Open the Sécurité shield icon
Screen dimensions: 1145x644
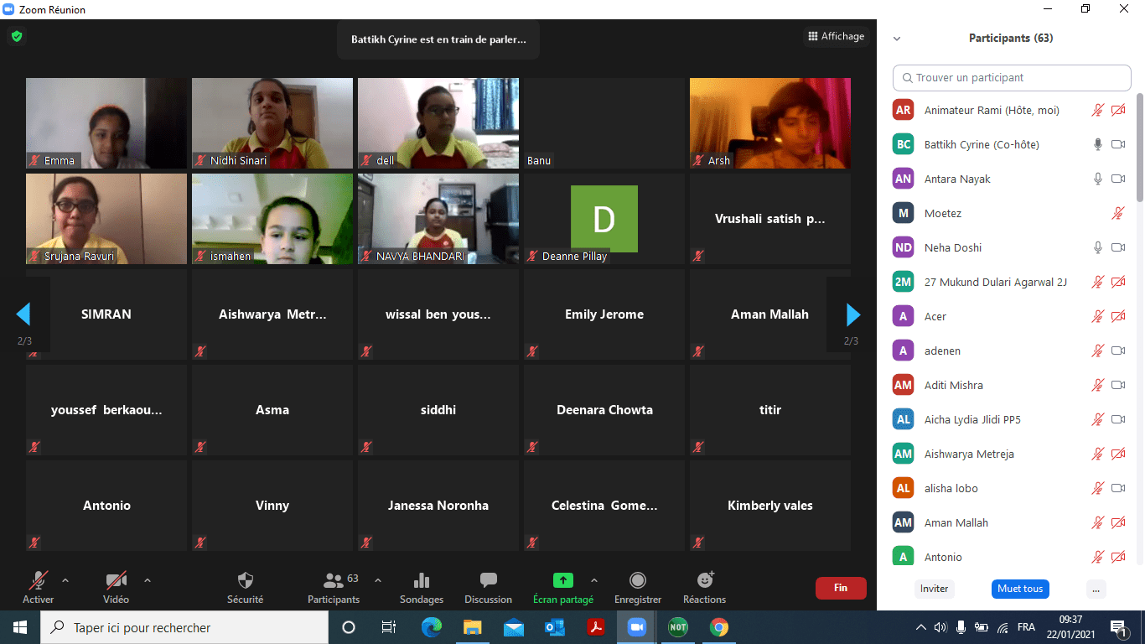pyautogui.click(x=245, y=581)
